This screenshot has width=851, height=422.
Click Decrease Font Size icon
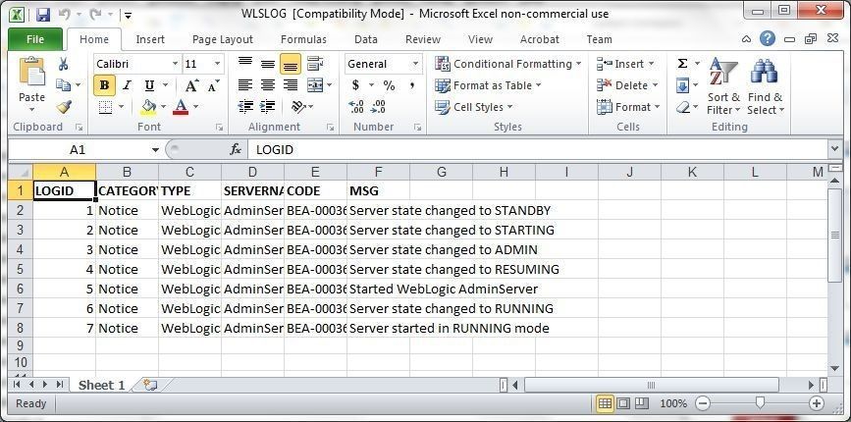213,85
